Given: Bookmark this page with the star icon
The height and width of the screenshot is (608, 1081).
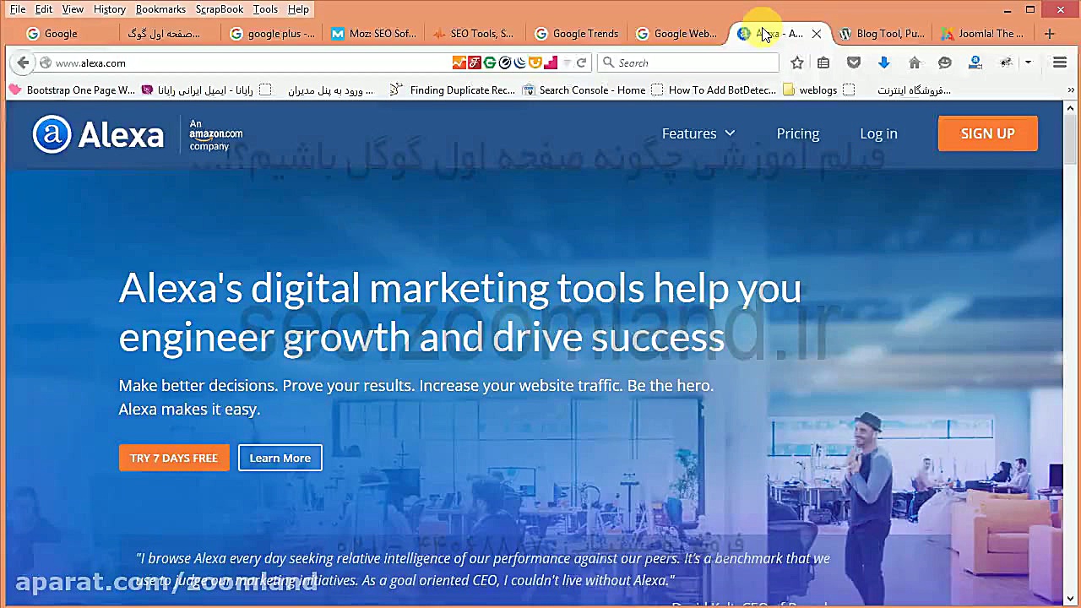Looking at the screenshot, I should 797,62.
